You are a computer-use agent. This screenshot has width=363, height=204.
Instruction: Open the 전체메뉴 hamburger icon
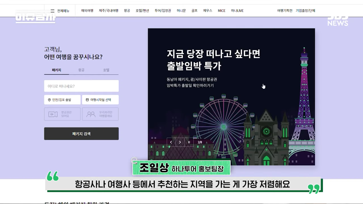click(52, 11)
